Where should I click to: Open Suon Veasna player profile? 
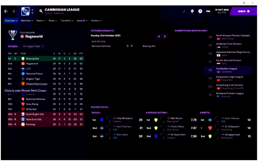pyautogui.click(x=232, y=118)
